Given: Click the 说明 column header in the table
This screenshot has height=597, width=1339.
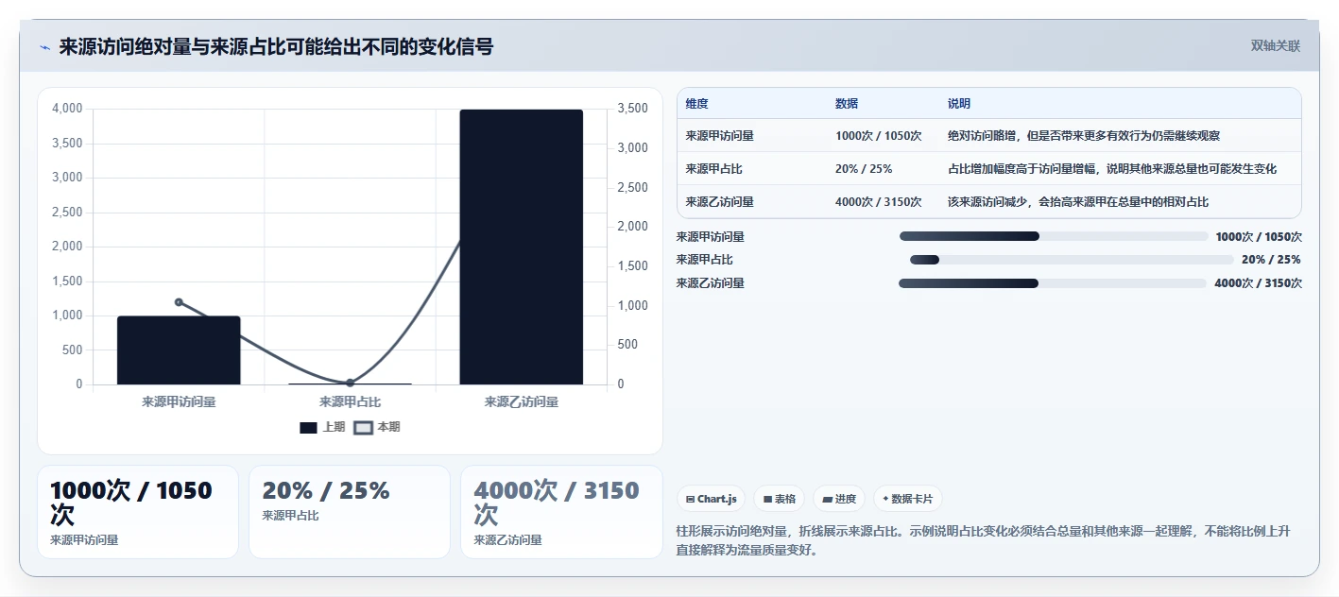Looking at the screenshot, I should 959,104.
